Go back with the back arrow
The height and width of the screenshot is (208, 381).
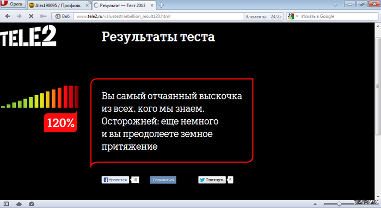coord(8,16)
